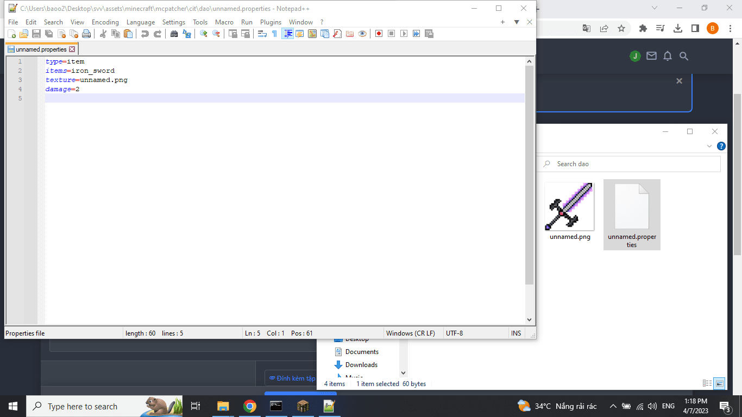Toggle Show All Characters pilcrow icon
742x417 pixels.
275,34
